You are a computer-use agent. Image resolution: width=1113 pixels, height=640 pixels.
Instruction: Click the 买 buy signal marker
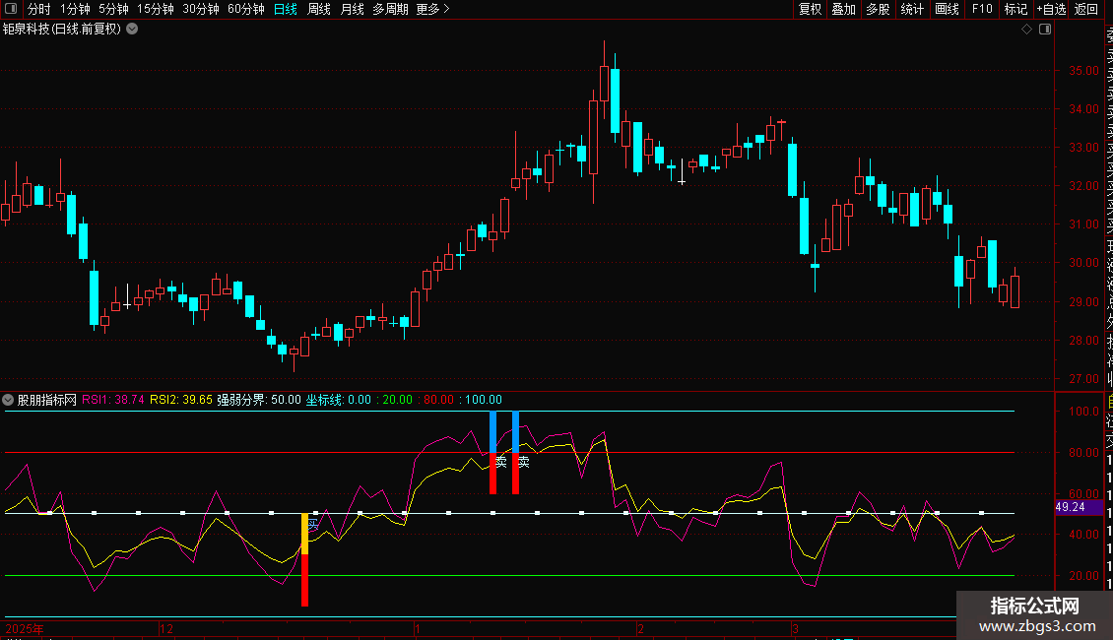click(312, 525)
